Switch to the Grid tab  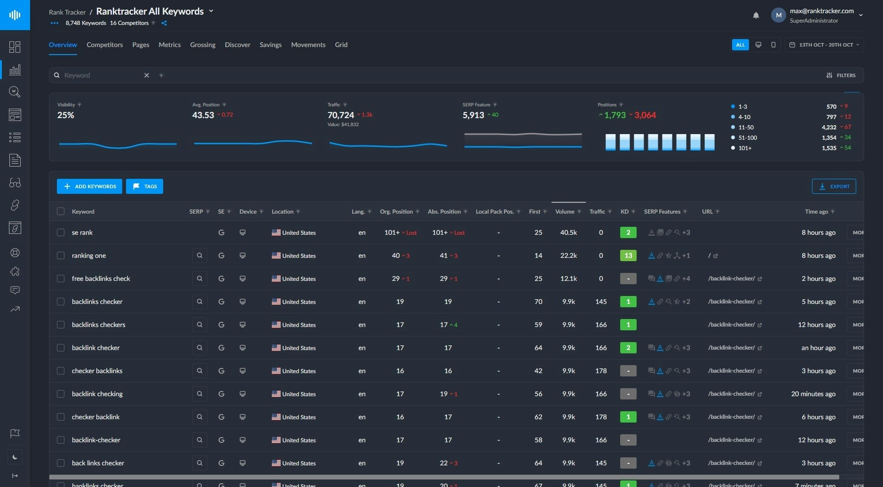pos(341,45)
